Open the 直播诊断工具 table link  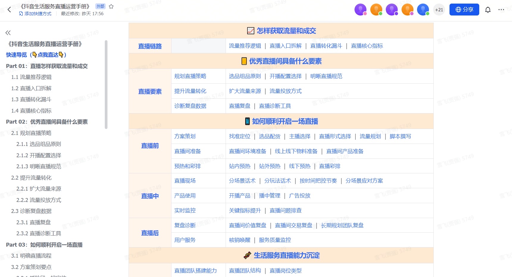click(x=275, y=106)
